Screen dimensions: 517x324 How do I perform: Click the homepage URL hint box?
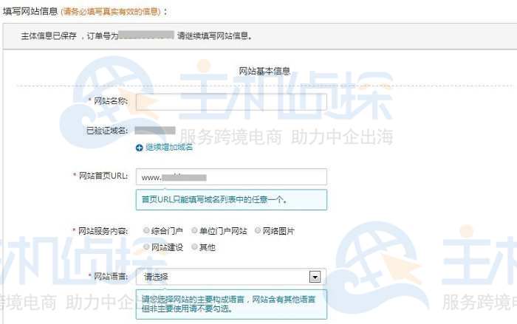(x=231, y=199)
